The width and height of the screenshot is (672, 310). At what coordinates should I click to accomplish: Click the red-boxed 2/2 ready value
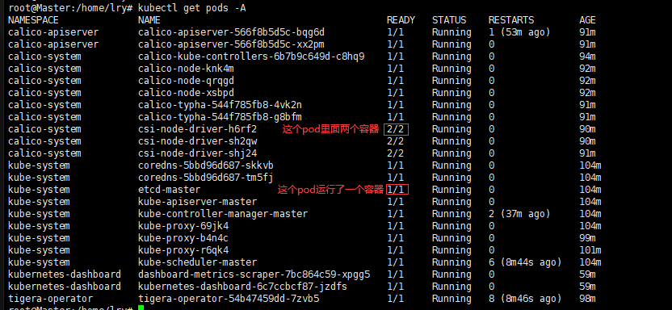(397, 129)
